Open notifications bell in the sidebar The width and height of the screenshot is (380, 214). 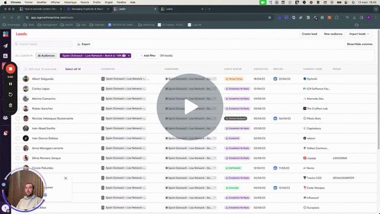point(5,133)
